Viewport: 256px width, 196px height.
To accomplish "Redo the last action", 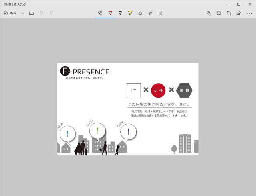I will pos(51,13).
